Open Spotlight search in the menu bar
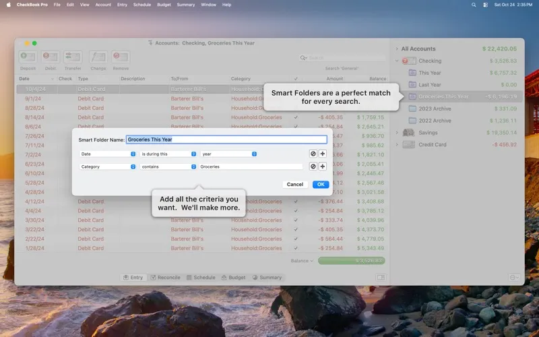Image resolution: width=539 pixels, height=337 pixels. 474,5
